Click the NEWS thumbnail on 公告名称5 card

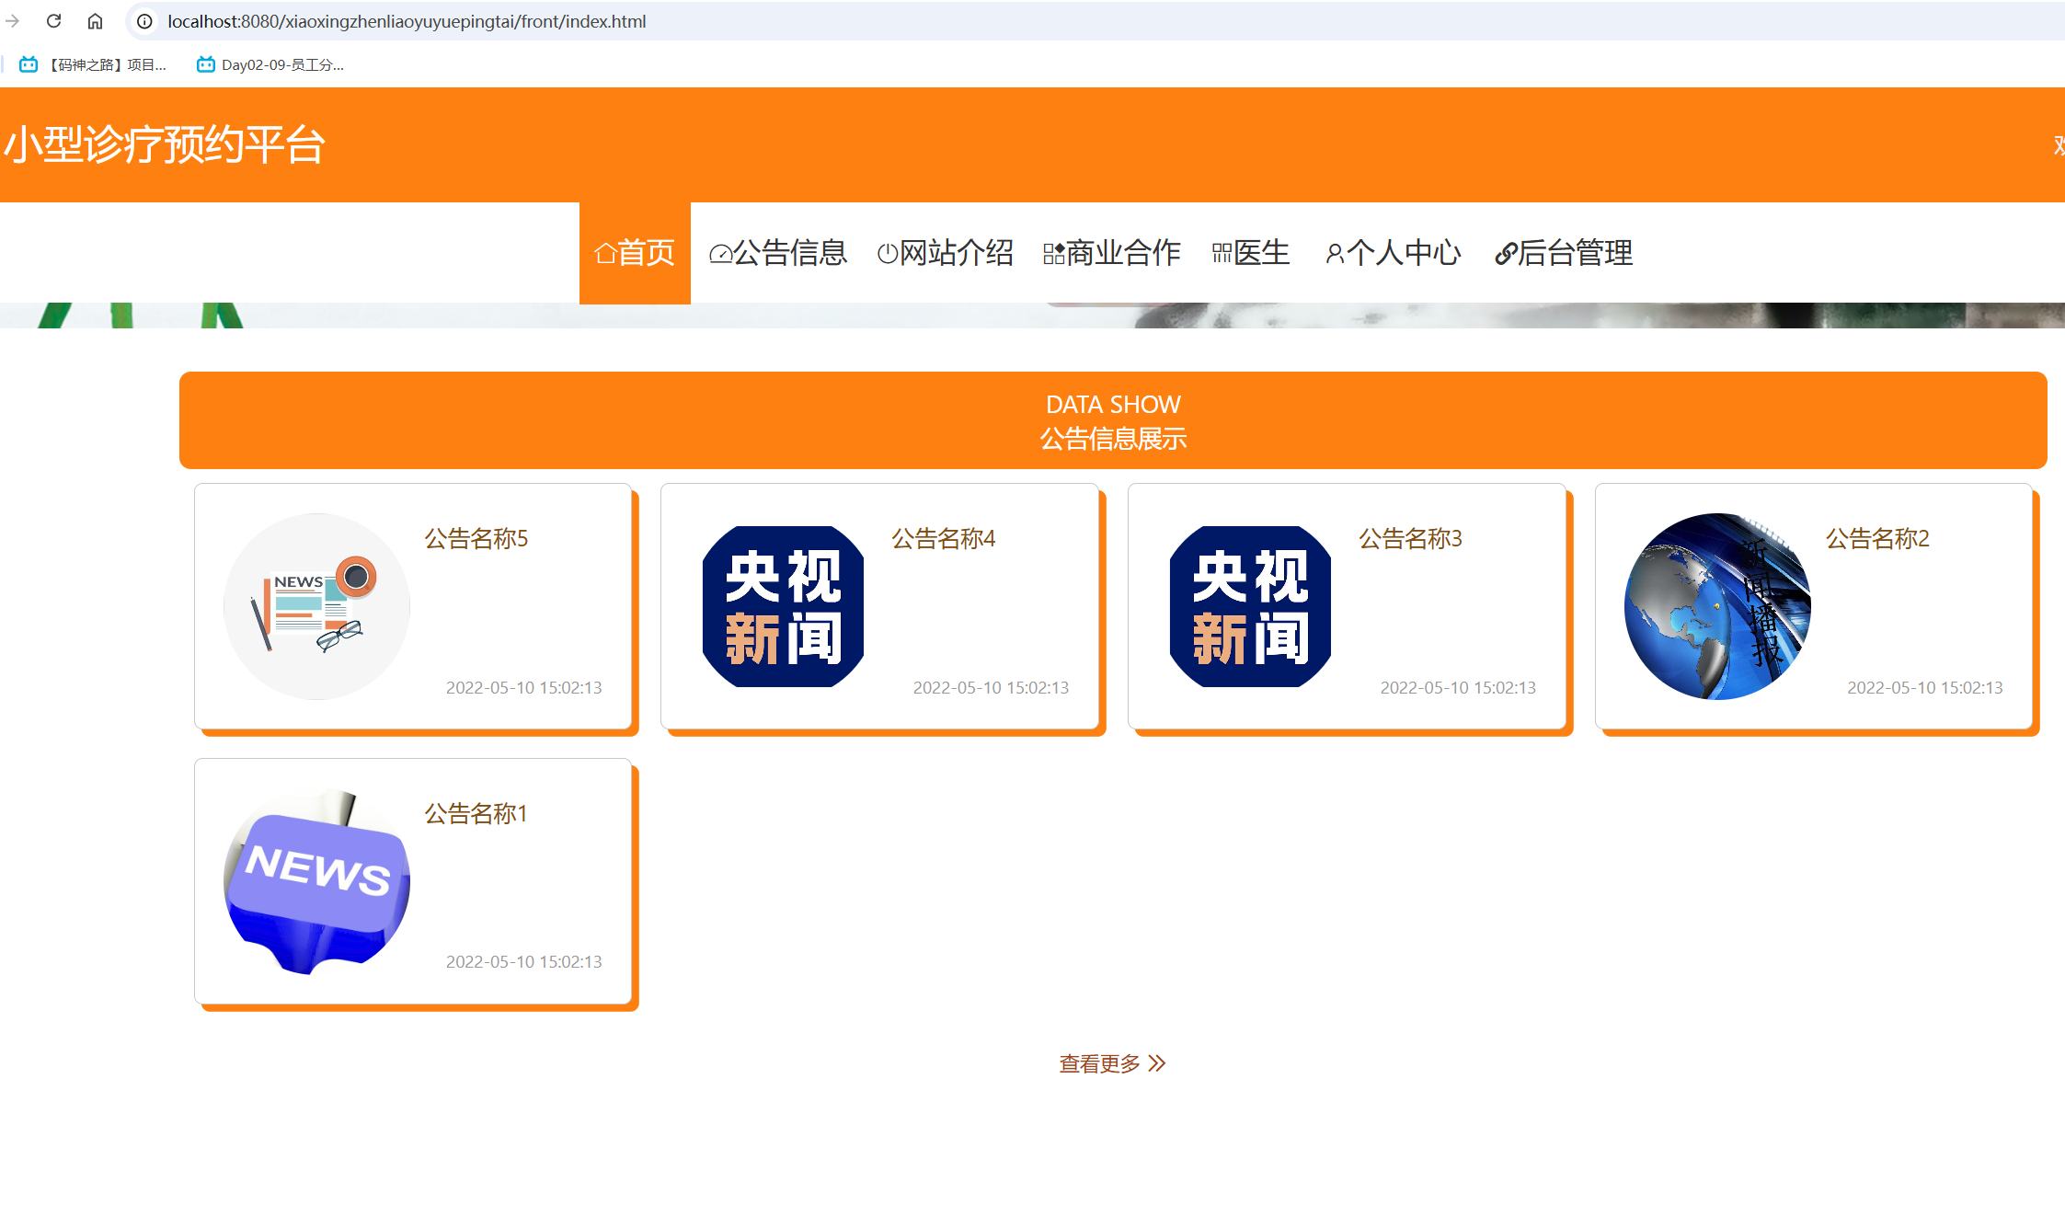click(x=316, y=605)
